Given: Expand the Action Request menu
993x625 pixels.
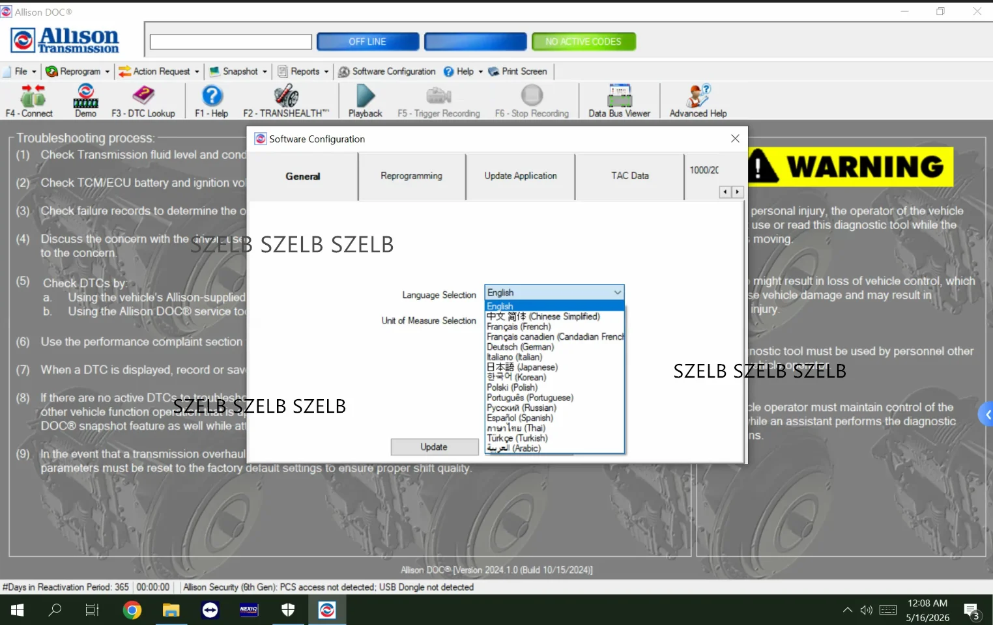Looking at the screenshot, I should coord(159,72).
